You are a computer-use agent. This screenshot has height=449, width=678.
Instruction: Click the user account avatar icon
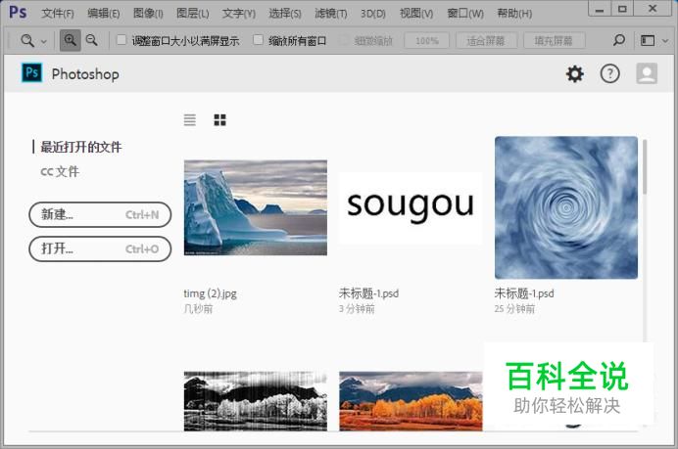click(x=647, y=73)
